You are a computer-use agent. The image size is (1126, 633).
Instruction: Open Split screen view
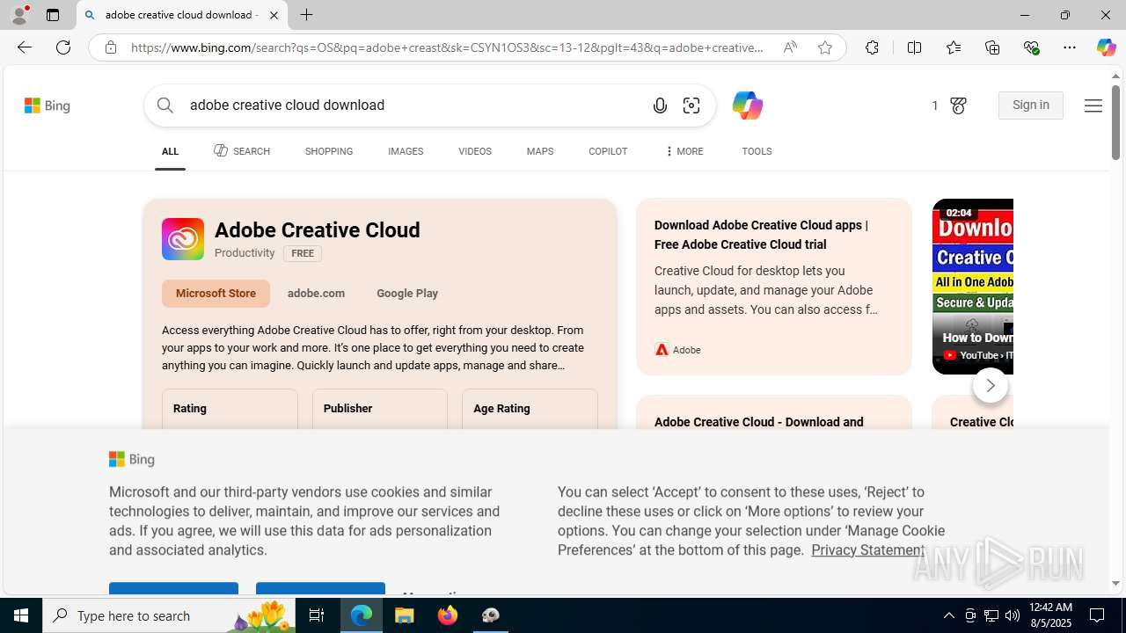[914, 47]
